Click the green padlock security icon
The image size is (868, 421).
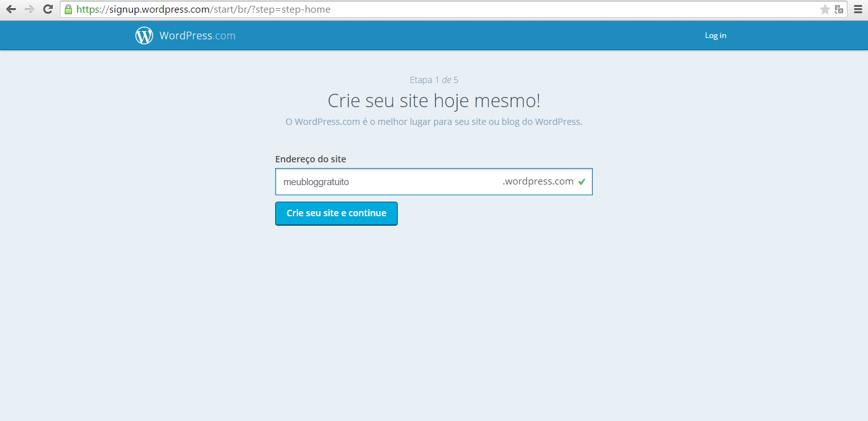click(x=69, y=10)
